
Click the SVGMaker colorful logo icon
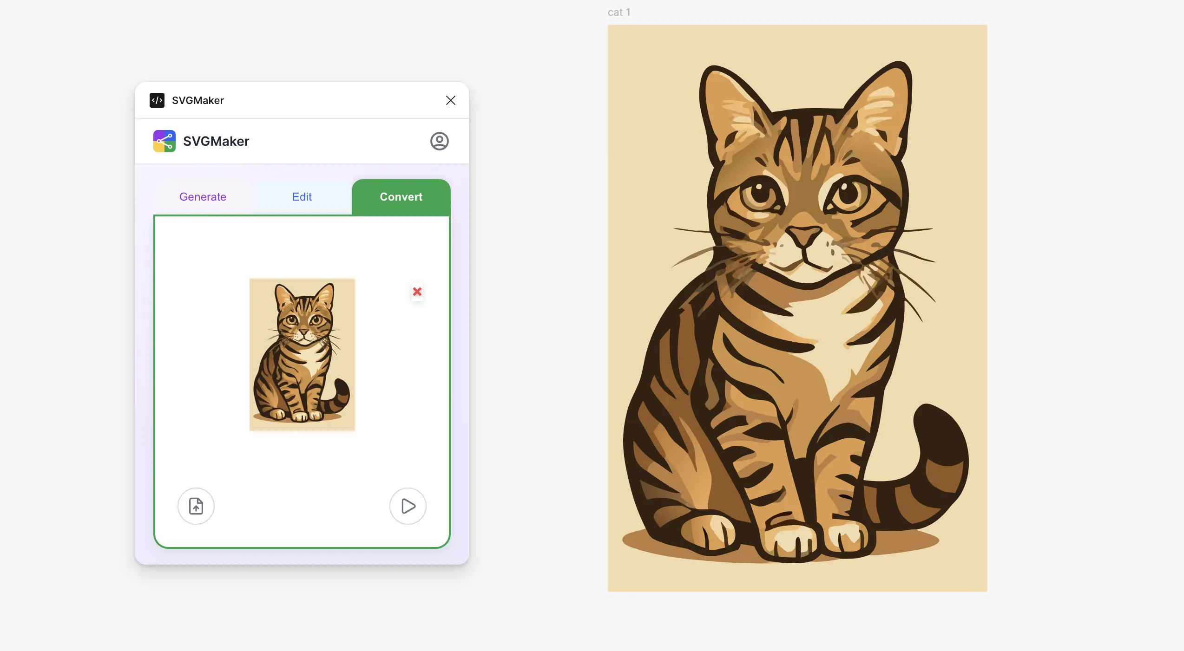164,141
